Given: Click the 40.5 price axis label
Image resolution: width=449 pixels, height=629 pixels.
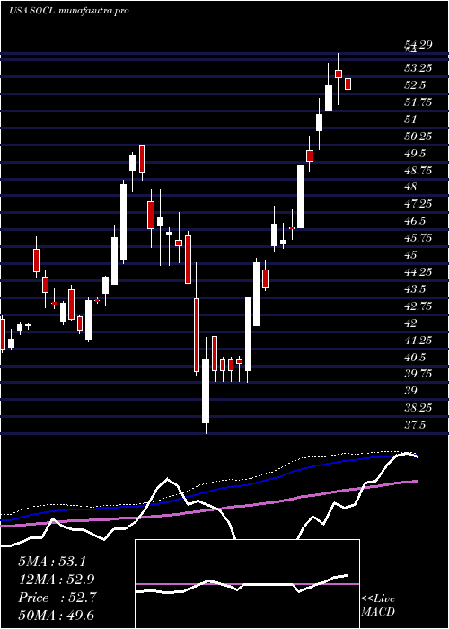Looking at the screenshot, I should [x=414, y=357].
